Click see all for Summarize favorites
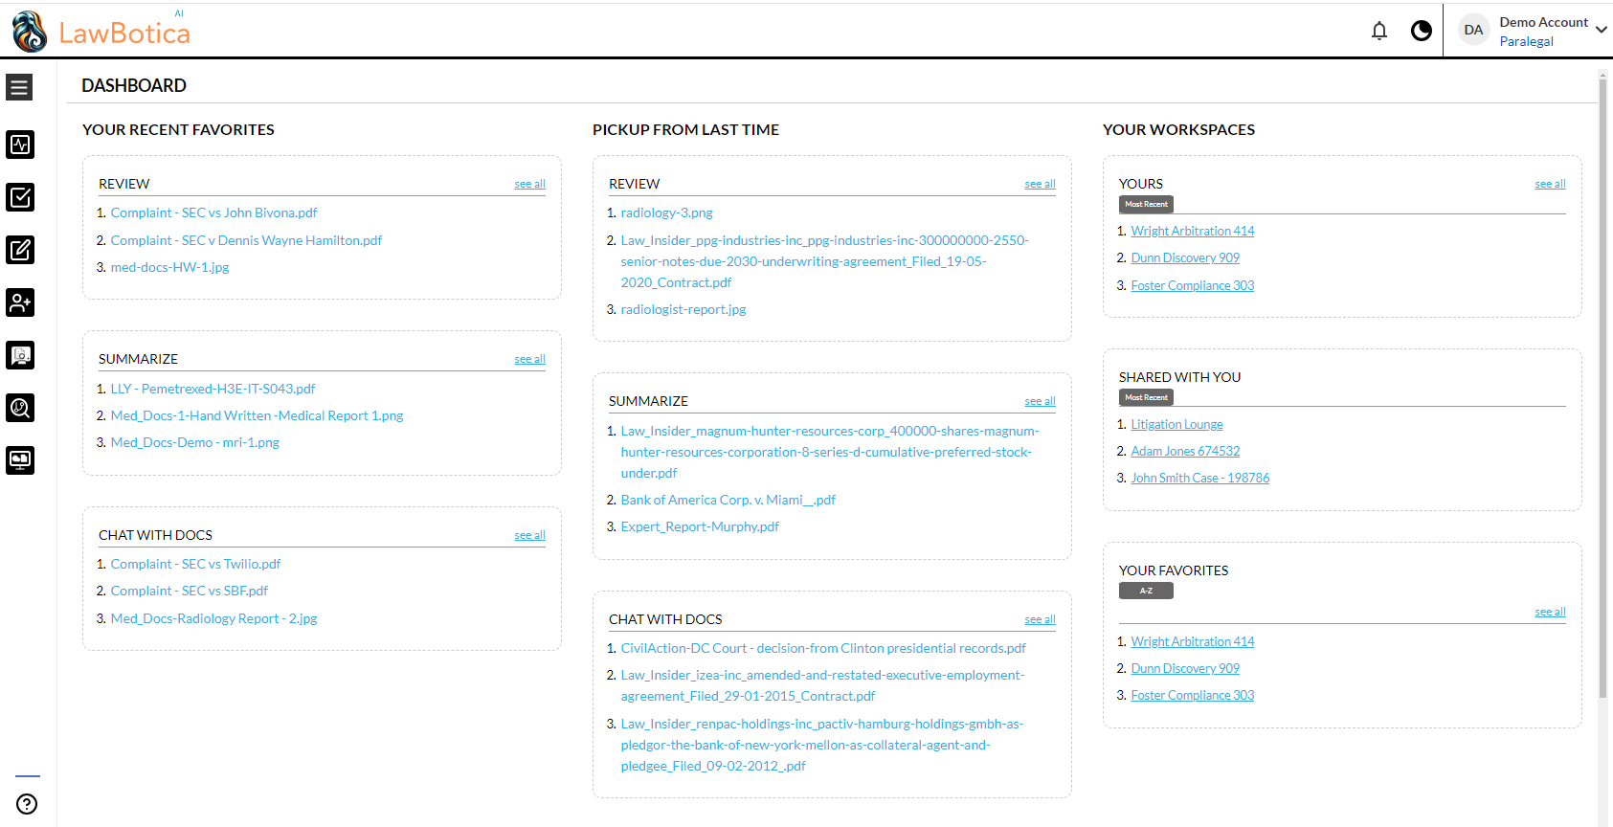 [529, 359]
